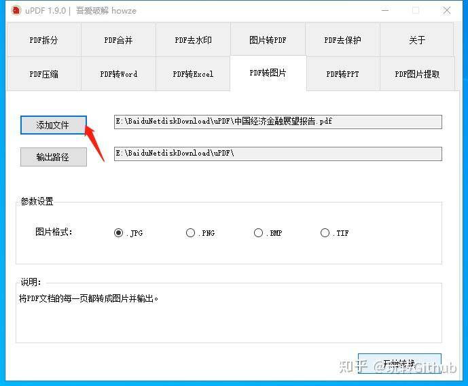Viewport: 468px width, 386px height.
Task: Click the output folder path field
Action: pyautogui.click(x=278, y=154)
